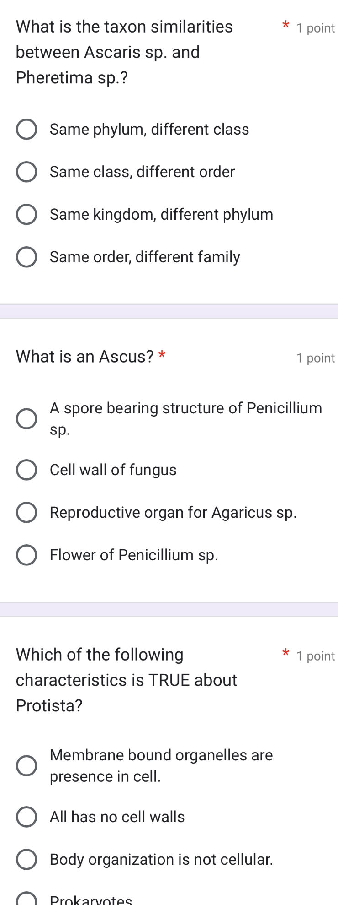Image resolution: width=338 pixels, height=905 pixels.
Task: Select 'Same order, different family' option
Action: [26, 257]
